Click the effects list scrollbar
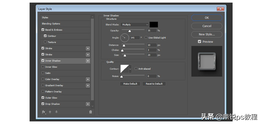Viewport: 261px width, 124px height. tap(93, 59)
